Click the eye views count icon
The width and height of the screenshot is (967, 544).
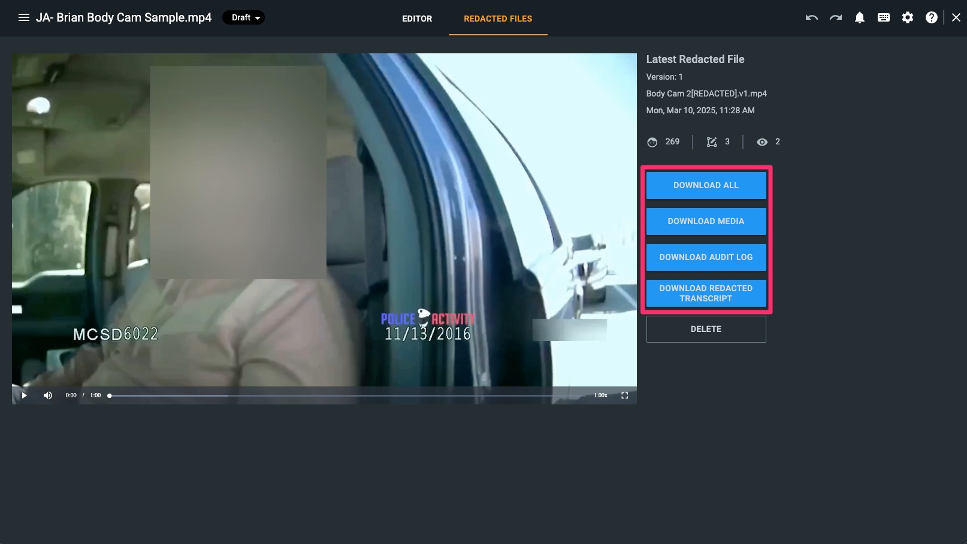[x=762, y=142]
